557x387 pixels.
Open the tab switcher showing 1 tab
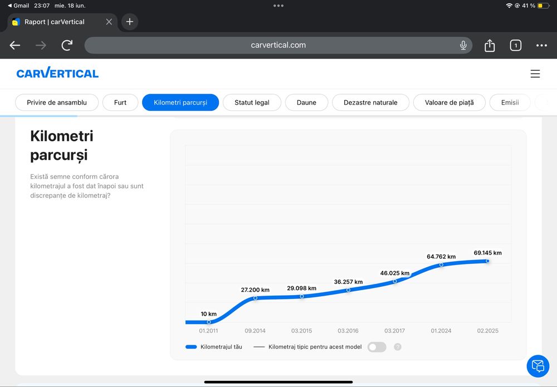click(515, 46)
